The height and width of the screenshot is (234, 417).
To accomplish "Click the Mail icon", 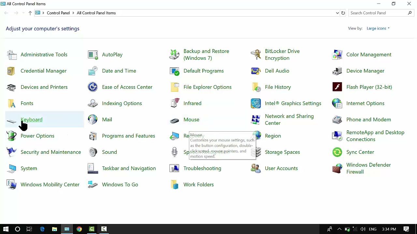I will coord(93,120).
